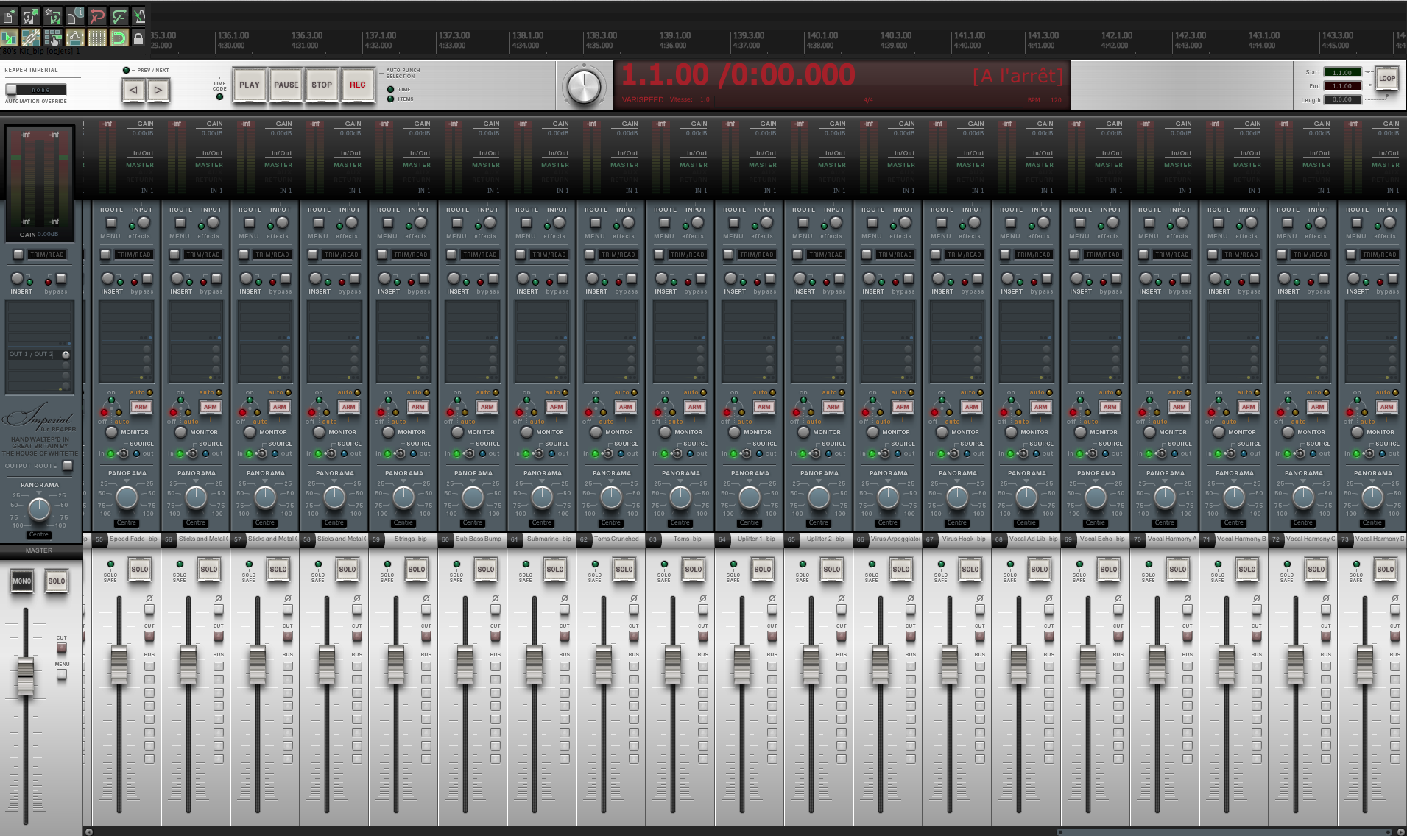The height and width of the screenshot is (836, 1407).
Task: Click the master Output Route button
Action: pyautogui.click(x=68, y=466)
